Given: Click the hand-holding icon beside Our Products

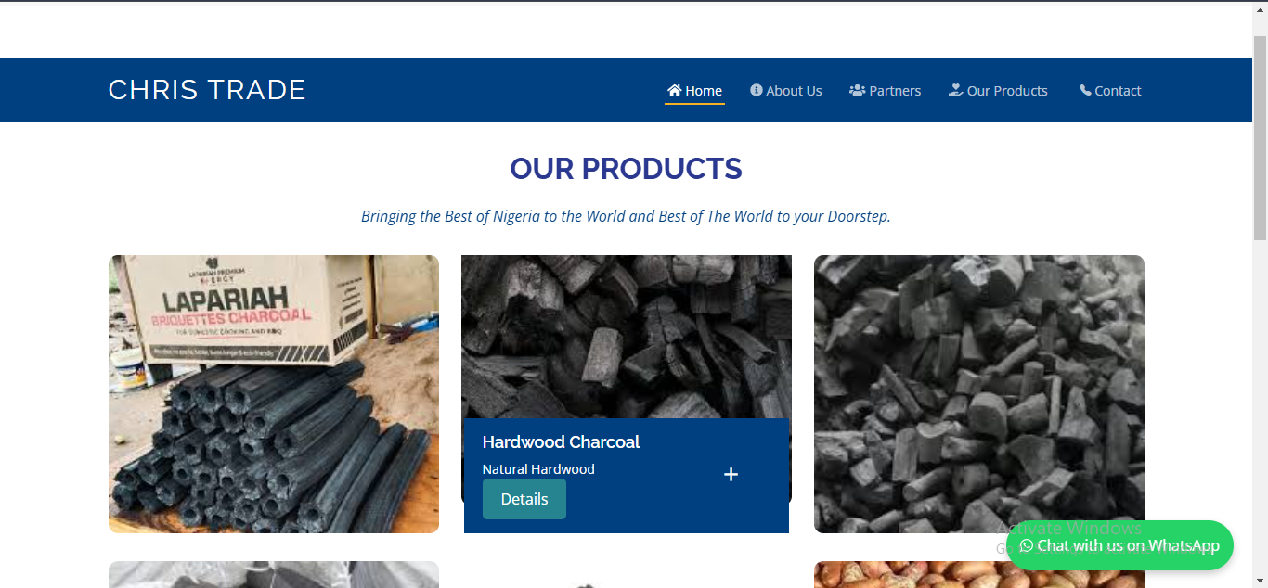Looking at the screenshot, I should coord(955,90).
